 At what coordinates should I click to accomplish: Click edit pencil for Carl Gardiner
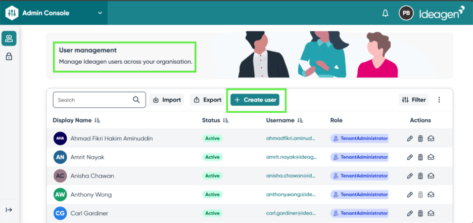click(x=410, y=213)
